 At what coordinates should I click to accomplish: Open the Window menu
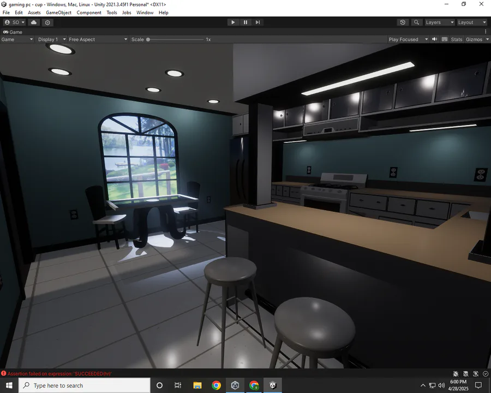click(145, 13)
